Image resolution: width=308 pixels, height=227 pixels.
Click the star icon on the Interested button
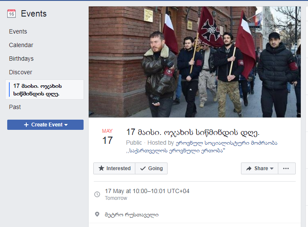tap(101, 168)
